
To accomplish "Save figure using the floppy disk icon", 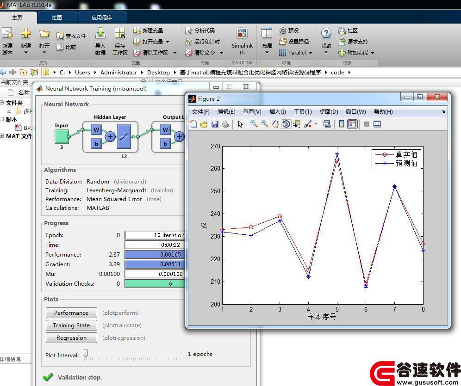I will pyautogui.click(x=215, y=124).
